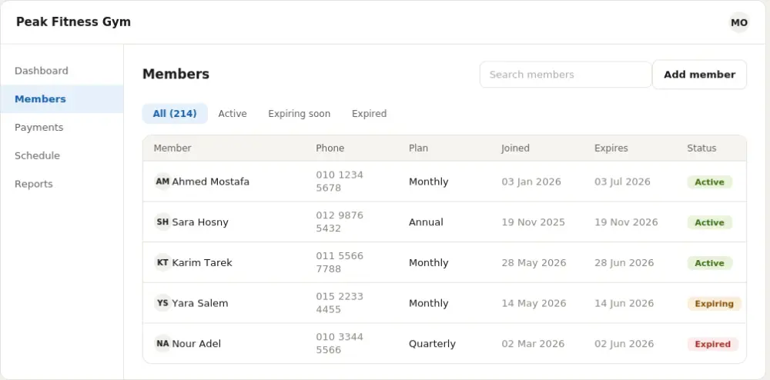Filter by the Expired tab
770x380 pixels.
[x=370, y=114]
